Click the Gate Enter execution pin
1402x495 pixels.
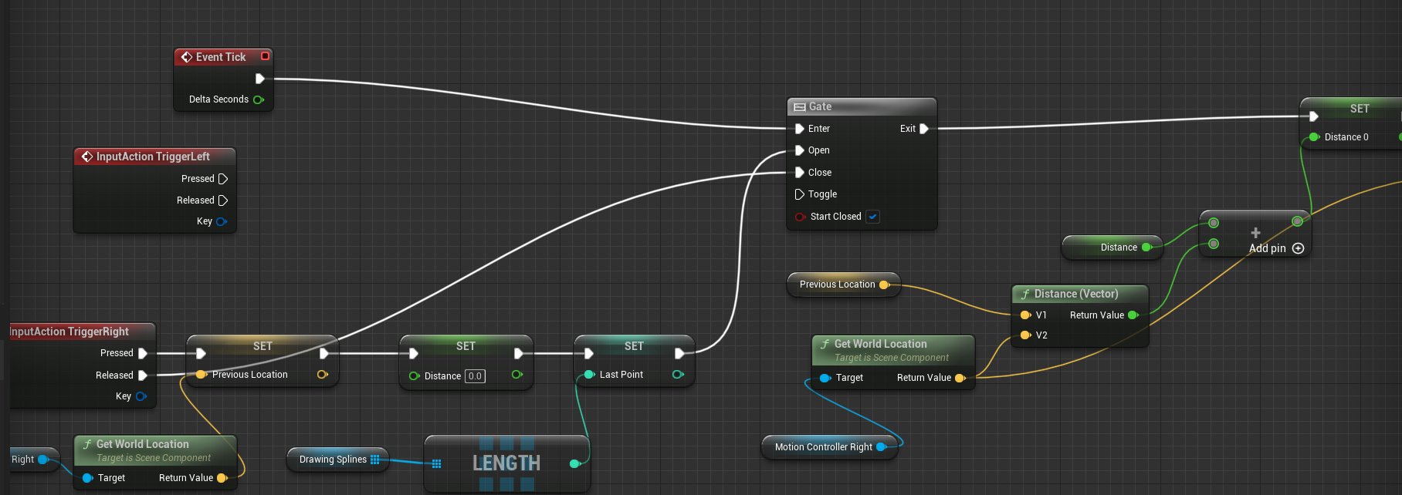[800, 129]
